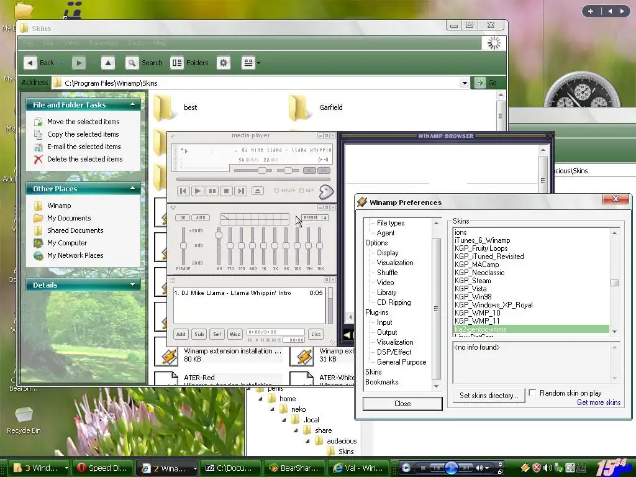
Task: Toggle equalizer EQ button in media player
Action: pyautogui.click(x=309, y=171)
